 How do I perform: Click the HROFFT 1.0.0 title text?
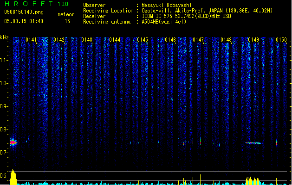(x=37, y=4)
